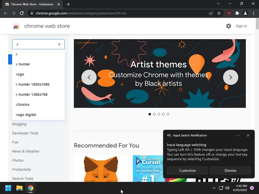Go back to the previous page
259x194 pixels.
[x=6, y=13]
